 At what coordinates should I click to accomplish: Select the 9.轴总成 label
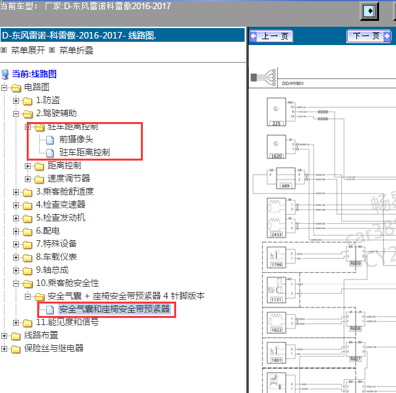coord(52,270)
